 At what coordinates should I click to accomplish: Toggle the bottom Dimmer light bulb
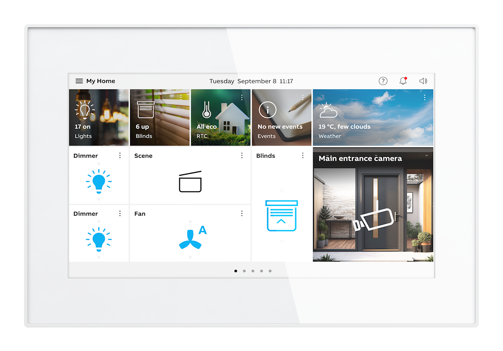point(99,239)
